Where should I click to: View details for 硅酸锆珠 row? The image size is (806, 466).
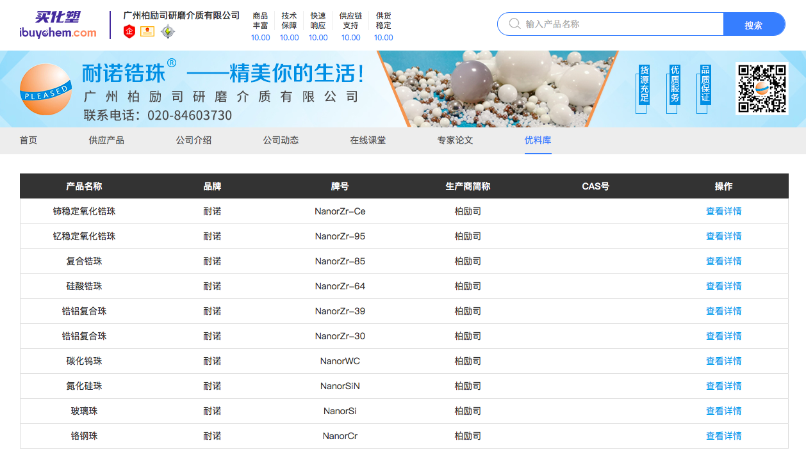[x=723, y=286]
